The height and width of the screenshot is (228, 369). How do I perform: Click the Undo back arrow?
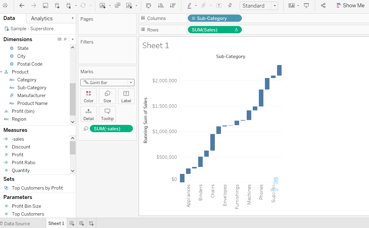(x=22, y=5)
